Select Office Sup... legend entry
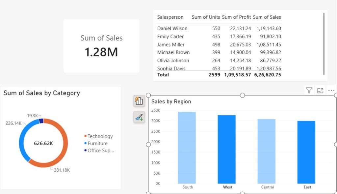Viewport: 337px width, 194px height. 99,150
